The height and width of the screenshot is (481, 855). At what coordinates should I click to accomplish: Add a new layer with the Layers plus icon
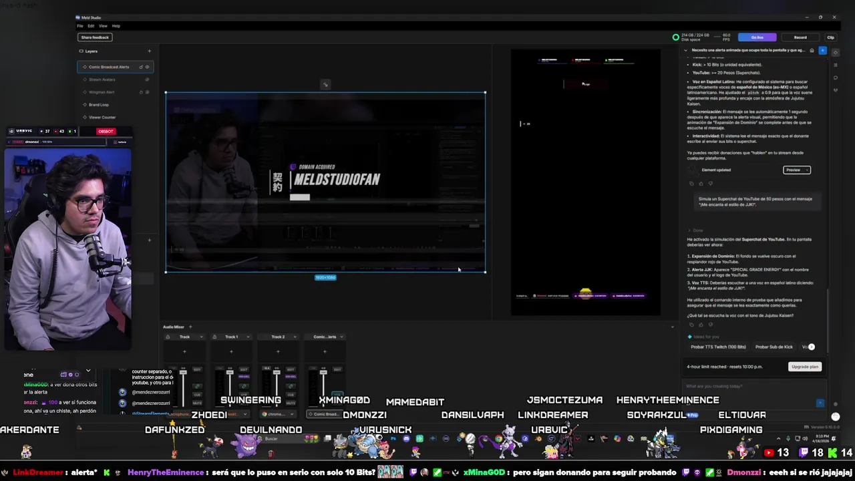[149, 51]
